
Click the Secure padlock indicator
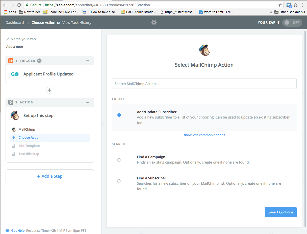34,5
